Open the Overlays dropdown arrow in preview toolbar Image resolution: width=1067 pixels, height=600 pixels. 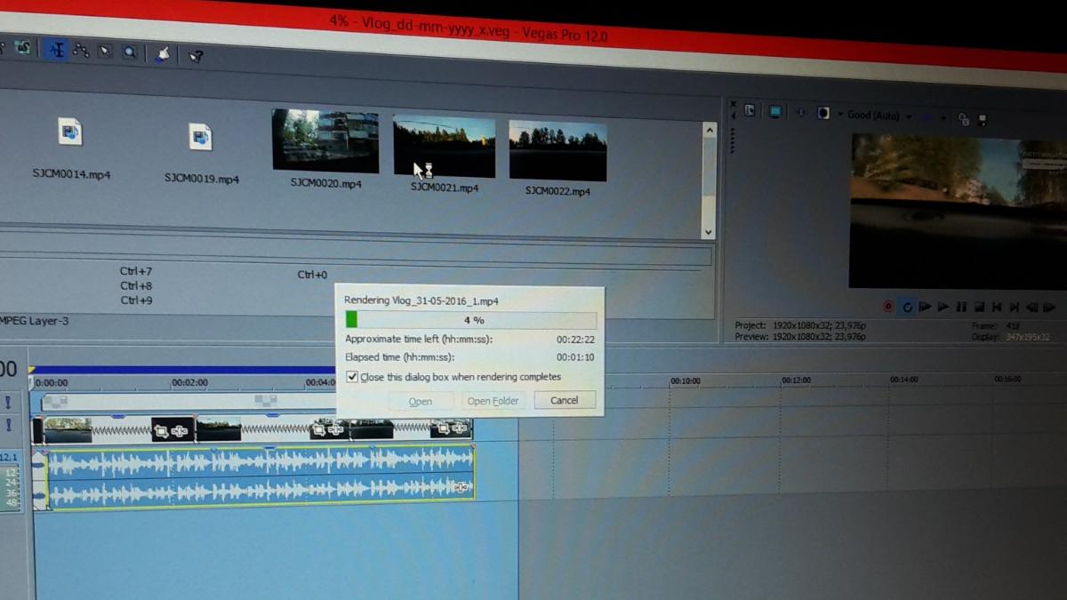click(943, 117)
